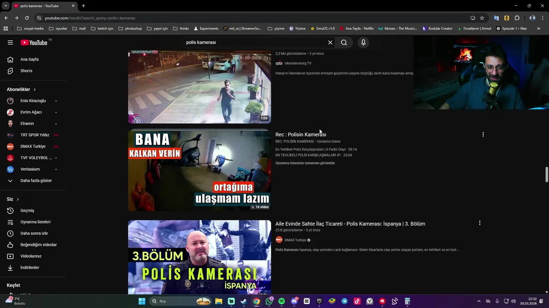Bookmark this page with the star icon
The image size is (549, 308).
tap(482, 18)
